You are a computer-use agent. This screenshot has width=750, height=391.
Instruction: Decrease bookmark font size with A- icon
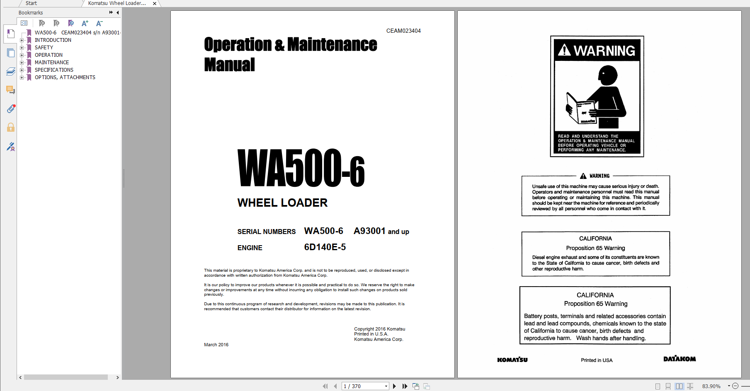pos(99,23)
